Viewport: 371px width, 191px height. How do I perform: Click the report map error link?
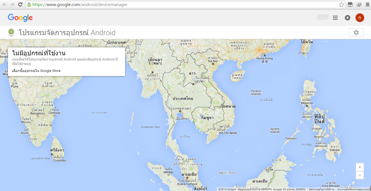pos(354,189)
